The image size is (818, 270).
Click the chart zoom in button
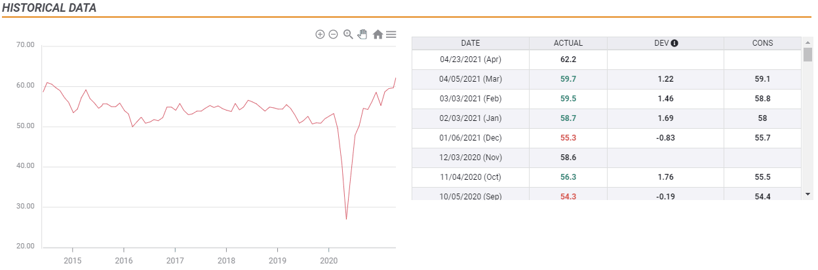click(320, 34)
